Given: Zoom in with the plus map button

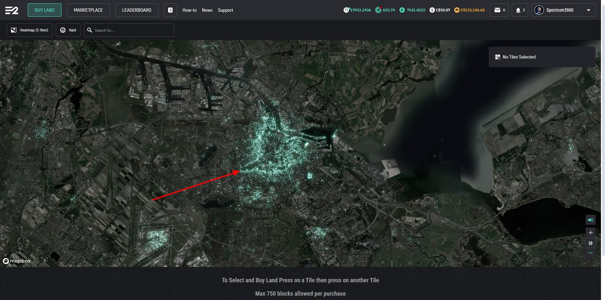Looking at the screenshot, I should [590, 233].
